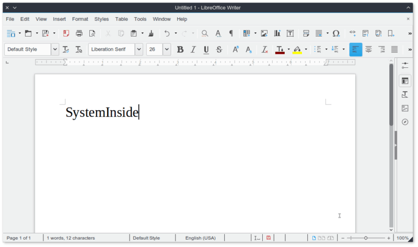Open Undo history dropdown arrow

click(176, 33)
